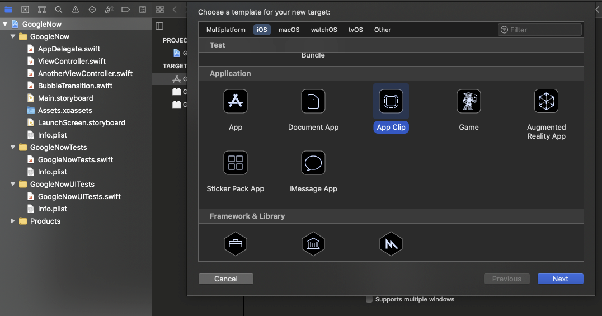Select the toolbox Framework template icon
This screenshot has height=316, width=602.
[x=236, y=244]
